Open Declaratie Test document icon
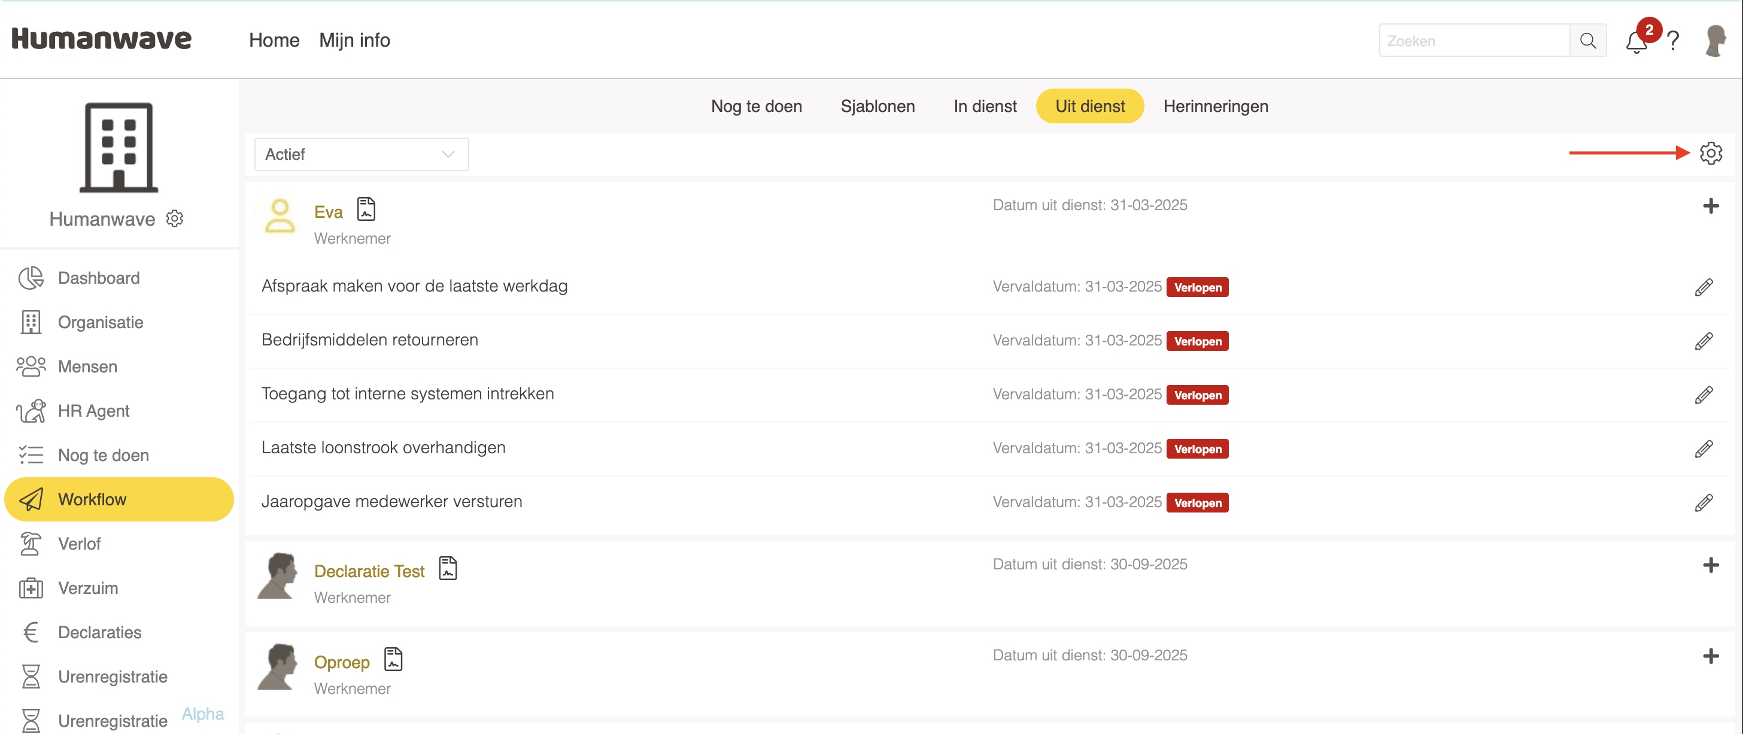Screen dimensions: 1743x734 pyautogui.click(x=448, y=568)
